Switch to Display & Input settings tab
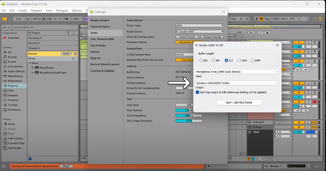Viewport: 326px width, 171px height. (x=100, y=20)
